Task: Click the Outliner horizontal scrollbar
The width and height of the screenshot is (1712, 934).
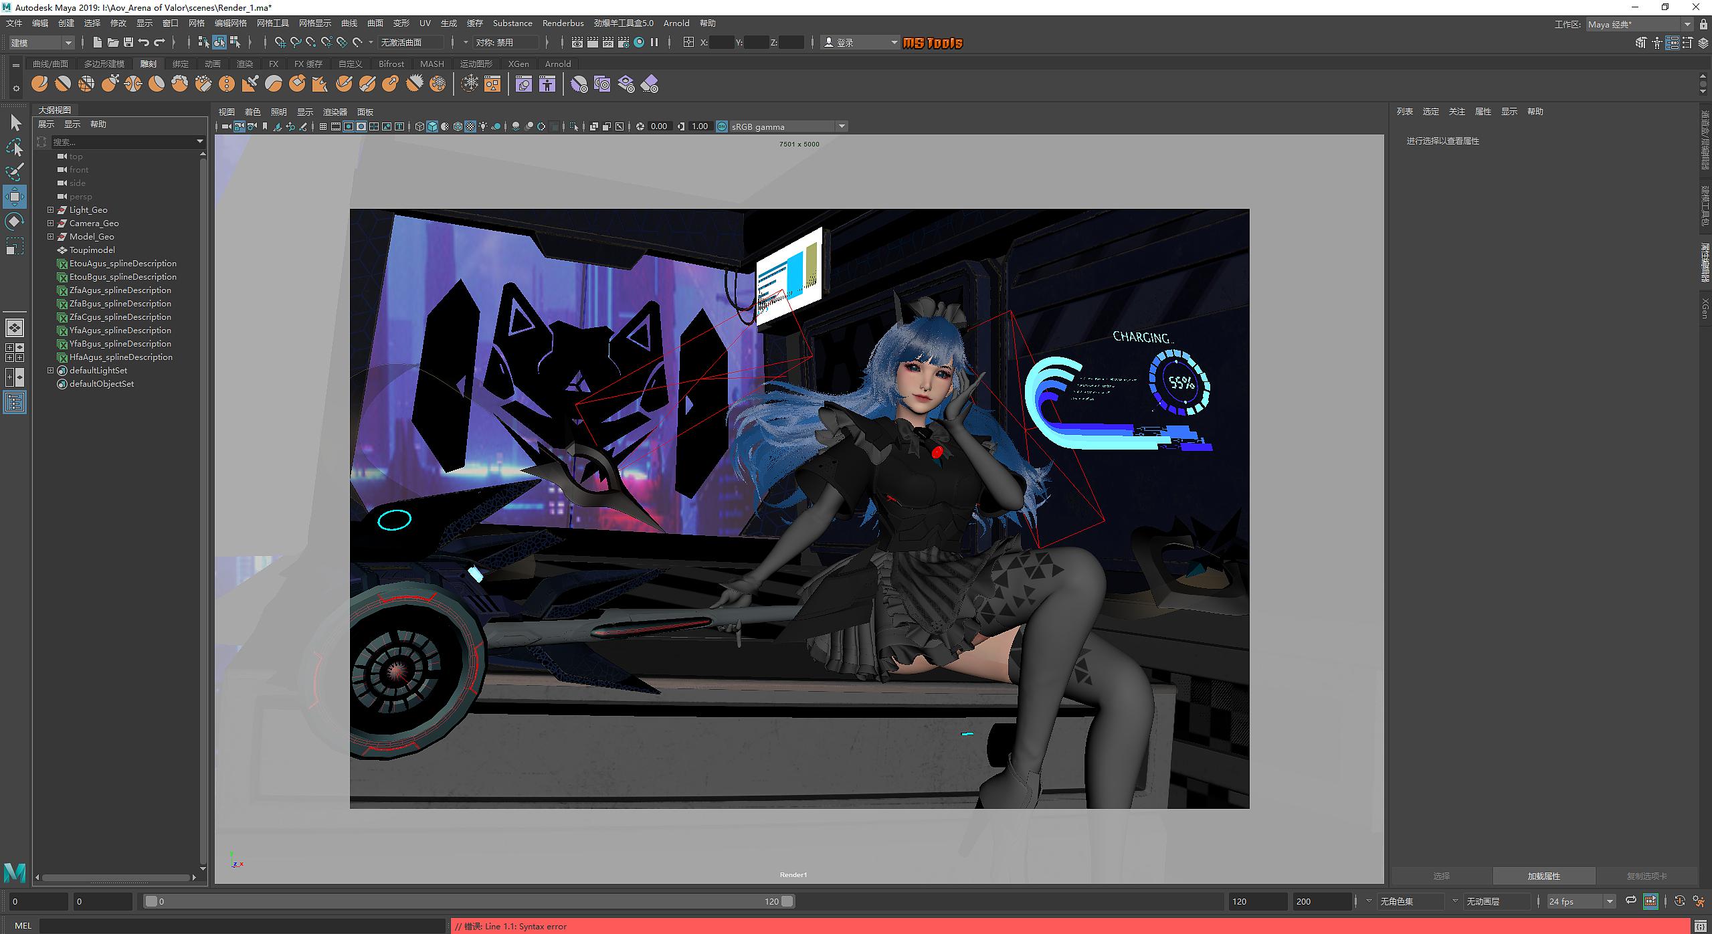Action: click(x=116, y=877)
